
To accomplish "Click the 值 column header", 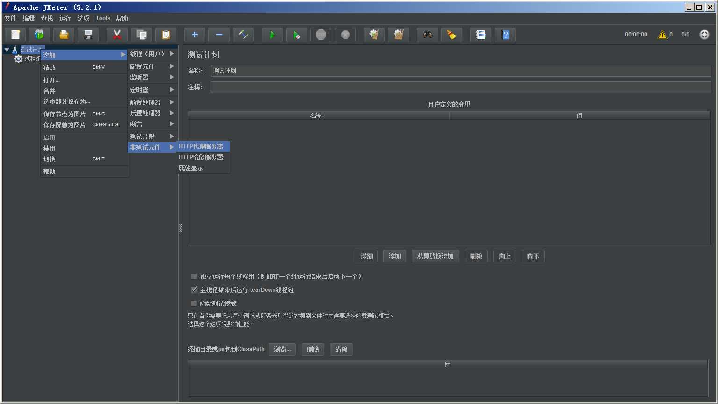I will pos(579,115).
